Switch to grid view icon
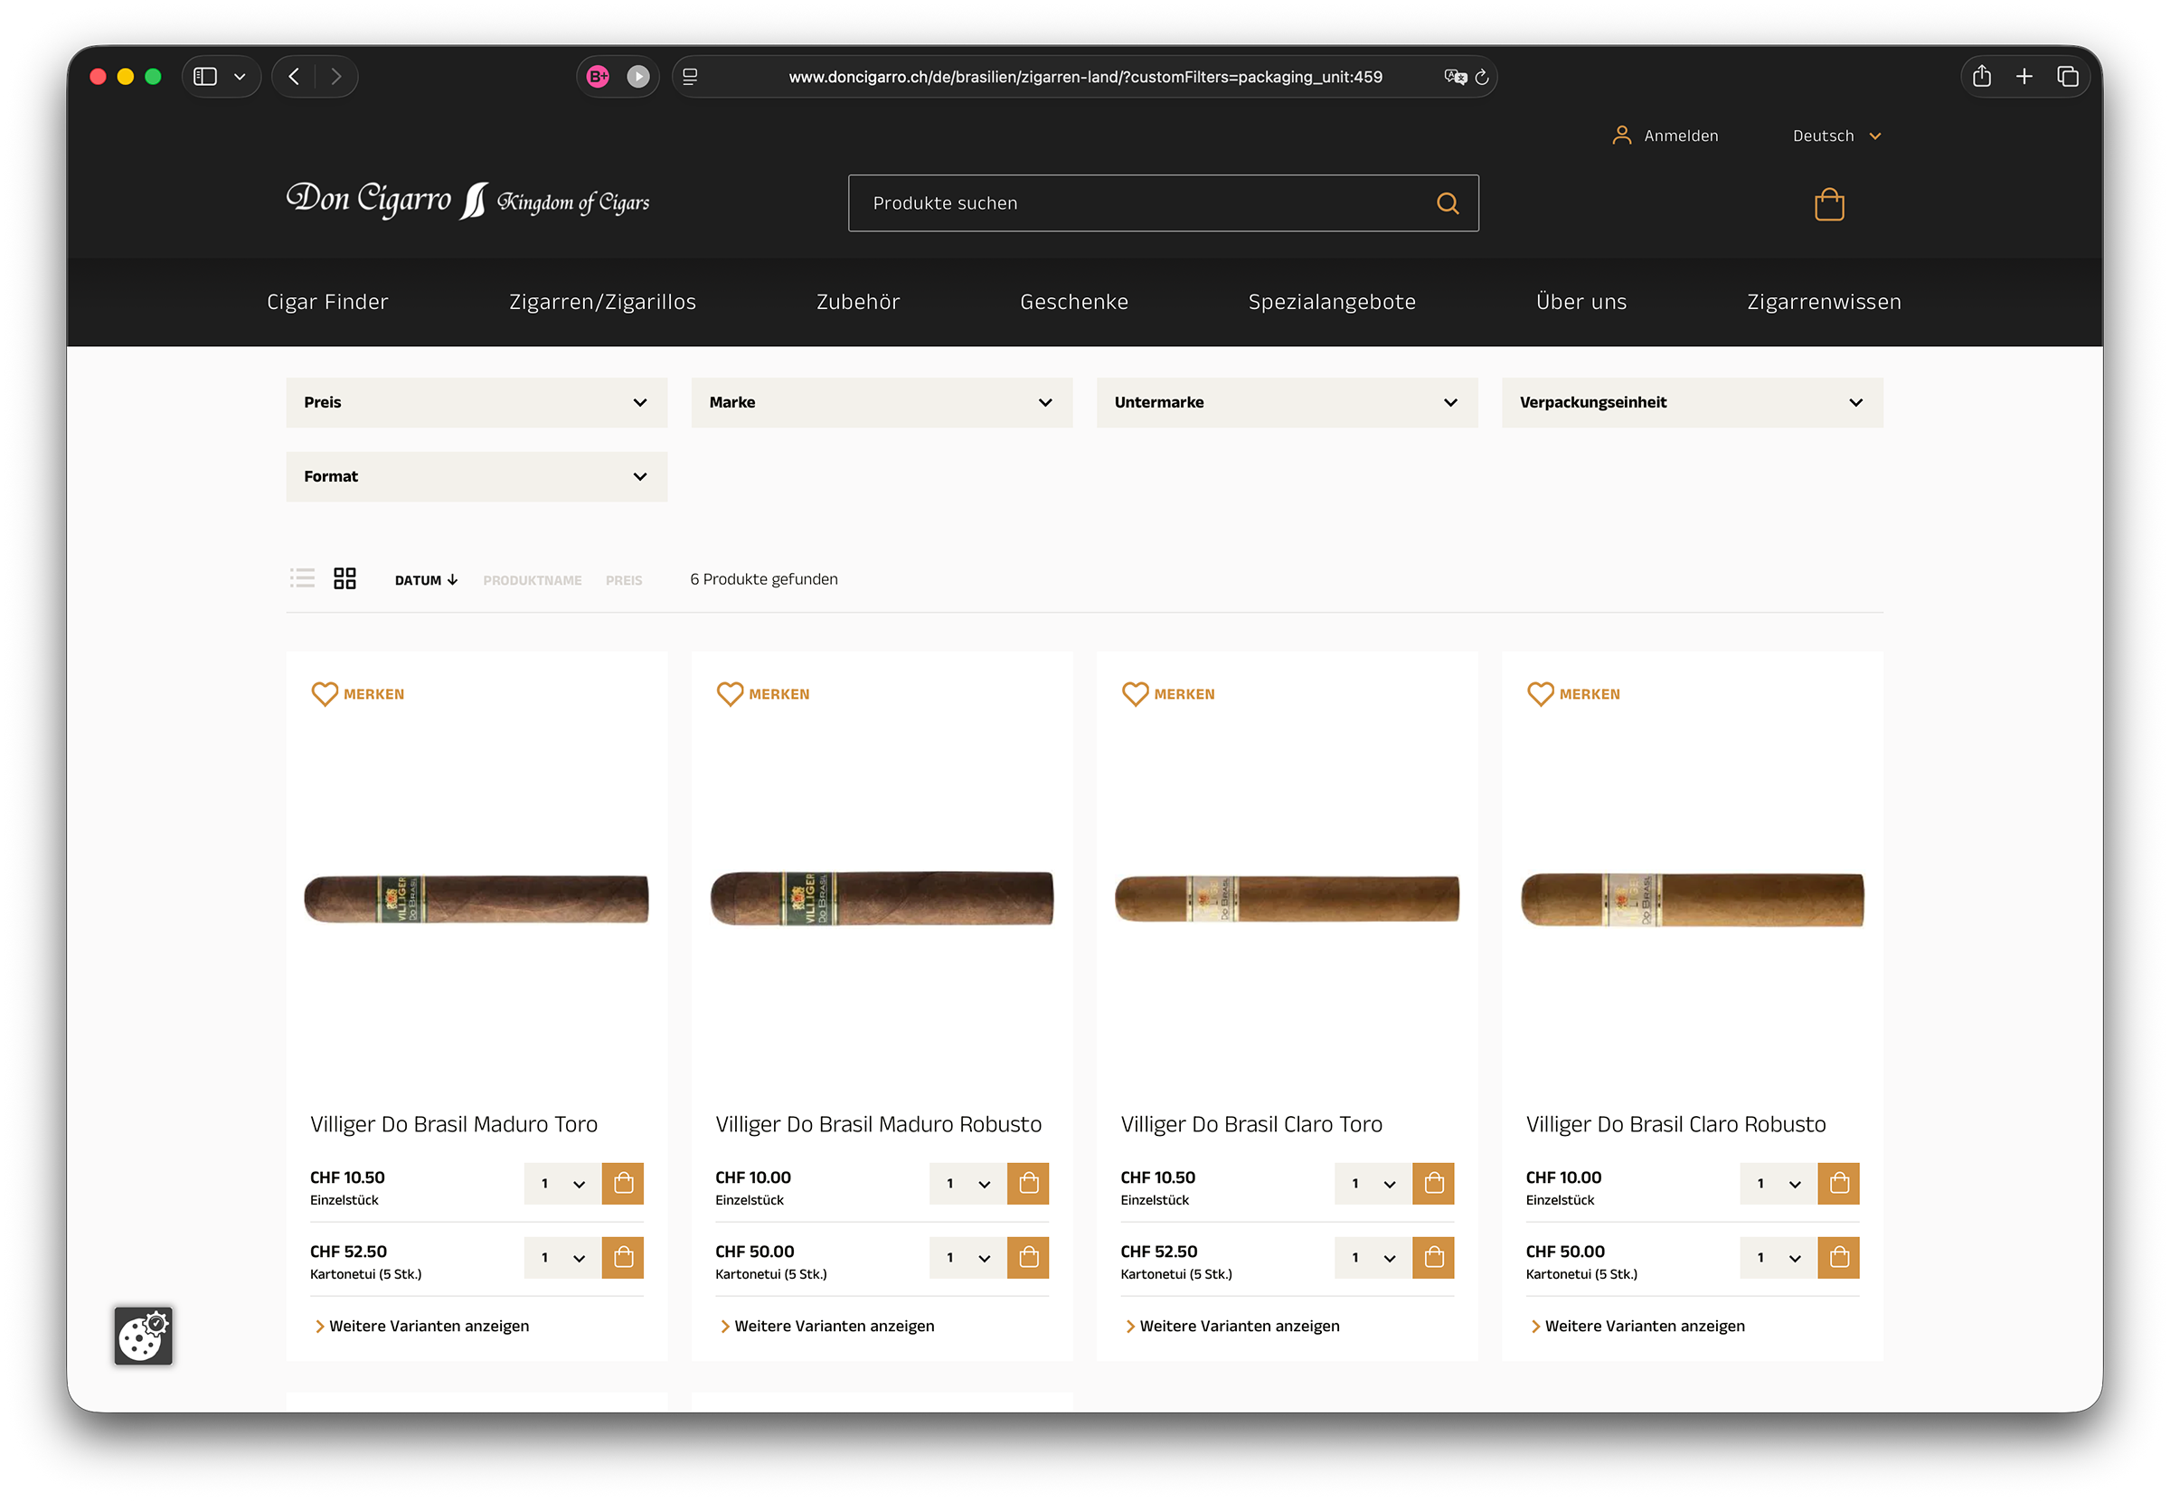Image resolution: width=2170 pixels, height=1501 pixels. click(x=344, y=578)
